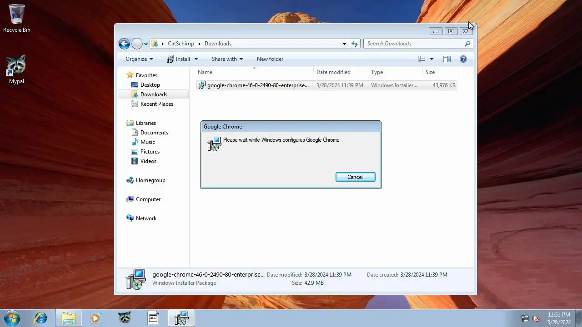Select Downloads in the address breadcrumb
Screen dimensions: 582x327
[218, 44]
